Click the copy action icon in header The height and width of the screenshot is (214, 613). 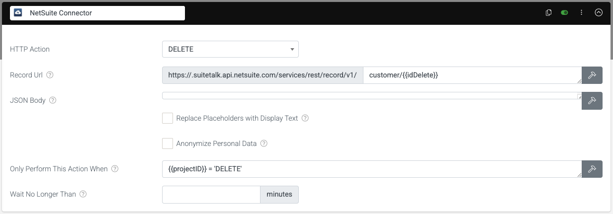click(549, 13)
